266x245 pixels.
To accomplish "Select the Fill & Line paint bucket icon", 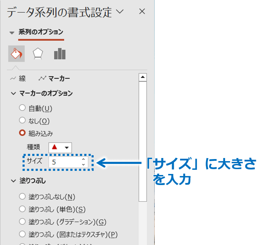I will (x=16, y=54).
